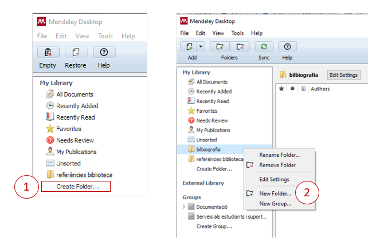This screenshot has width=380, height=249.
Task: Choose New Folder... from context menu
Action: click(275, 193)
